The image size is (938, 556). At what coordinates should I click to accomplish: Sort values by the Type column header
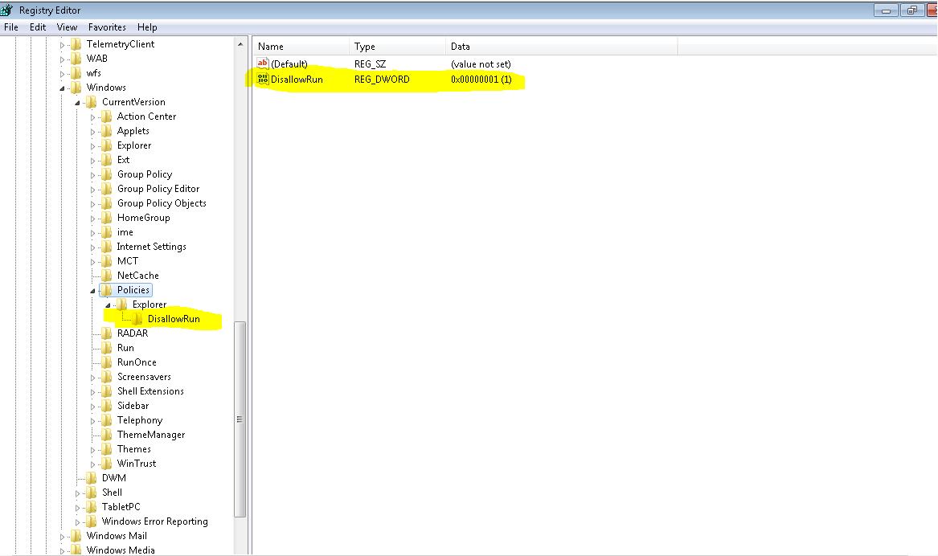397,46
